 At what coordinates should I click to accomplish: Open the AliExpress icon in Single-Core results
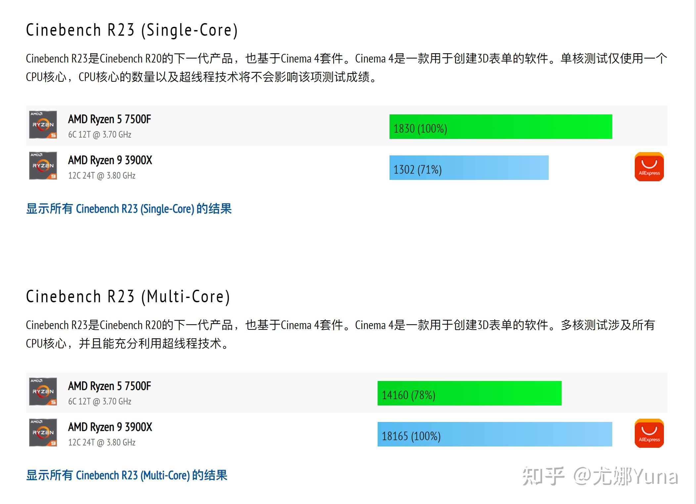pyautogui.click(x=649, y=167)
